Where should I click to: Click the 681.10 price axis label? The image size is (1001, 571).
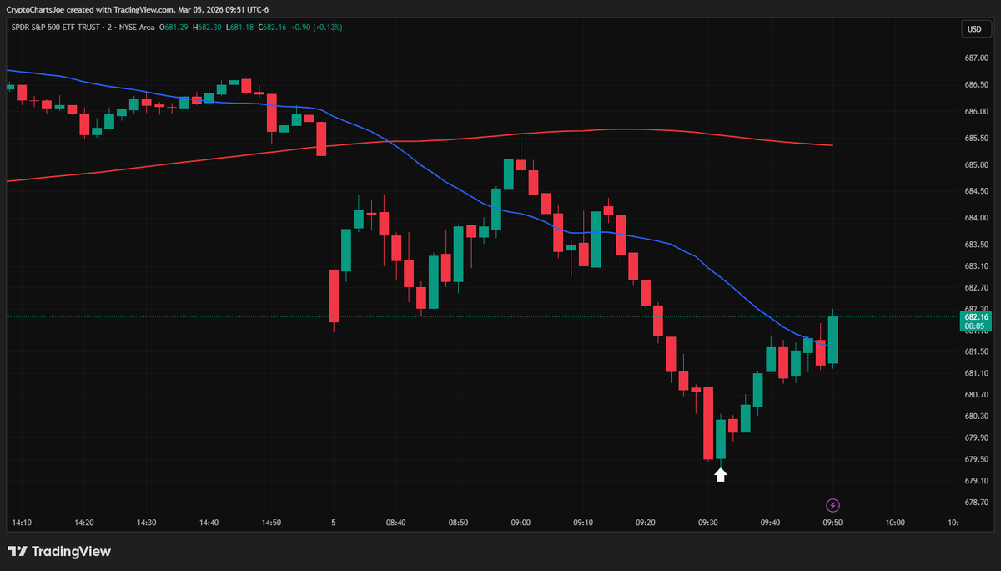coord(977,373)
